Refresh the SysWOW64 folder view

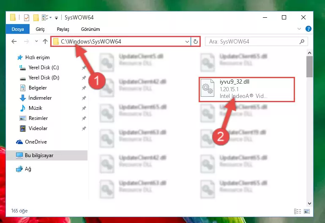195,42
